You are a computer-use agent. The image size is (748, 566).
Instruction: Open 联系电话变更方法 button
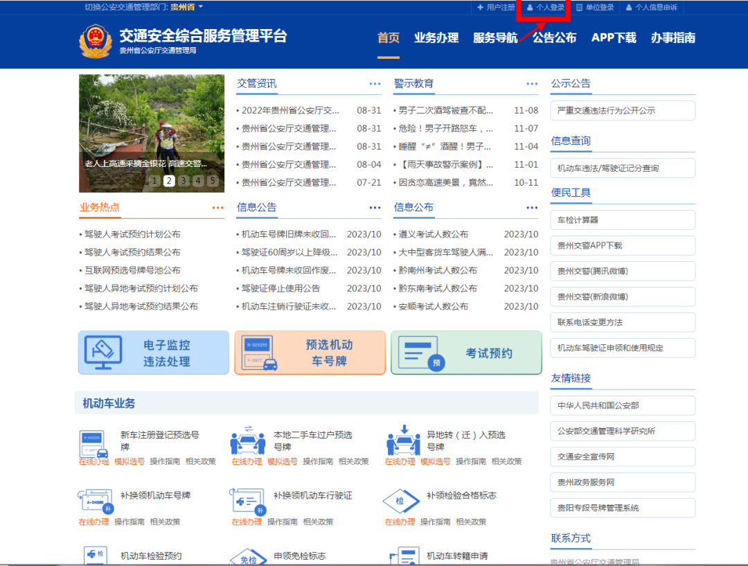point(623,323)
